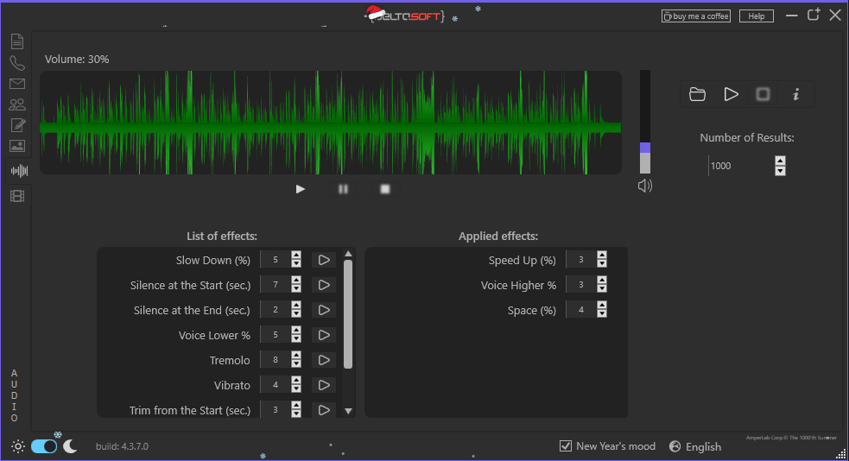The width and height of the screenshot is (849, 461).
Task: Click inside the green waveform display
Action: [x=330, y=123]
